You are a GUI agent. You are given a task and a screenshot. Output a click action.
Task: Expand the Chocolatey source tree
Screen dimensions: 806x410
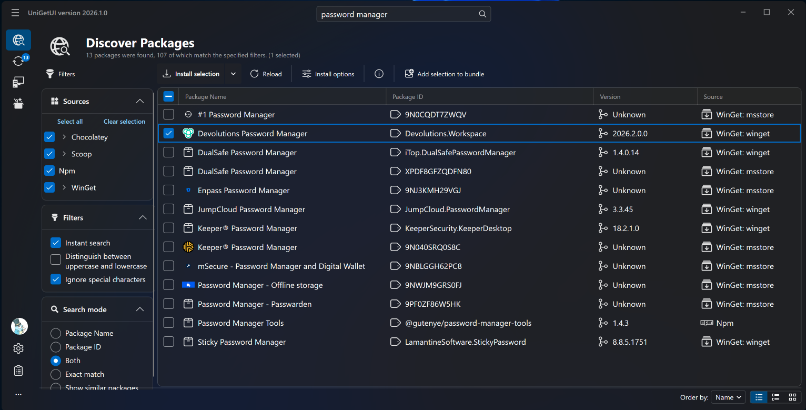tap(64, 137)
